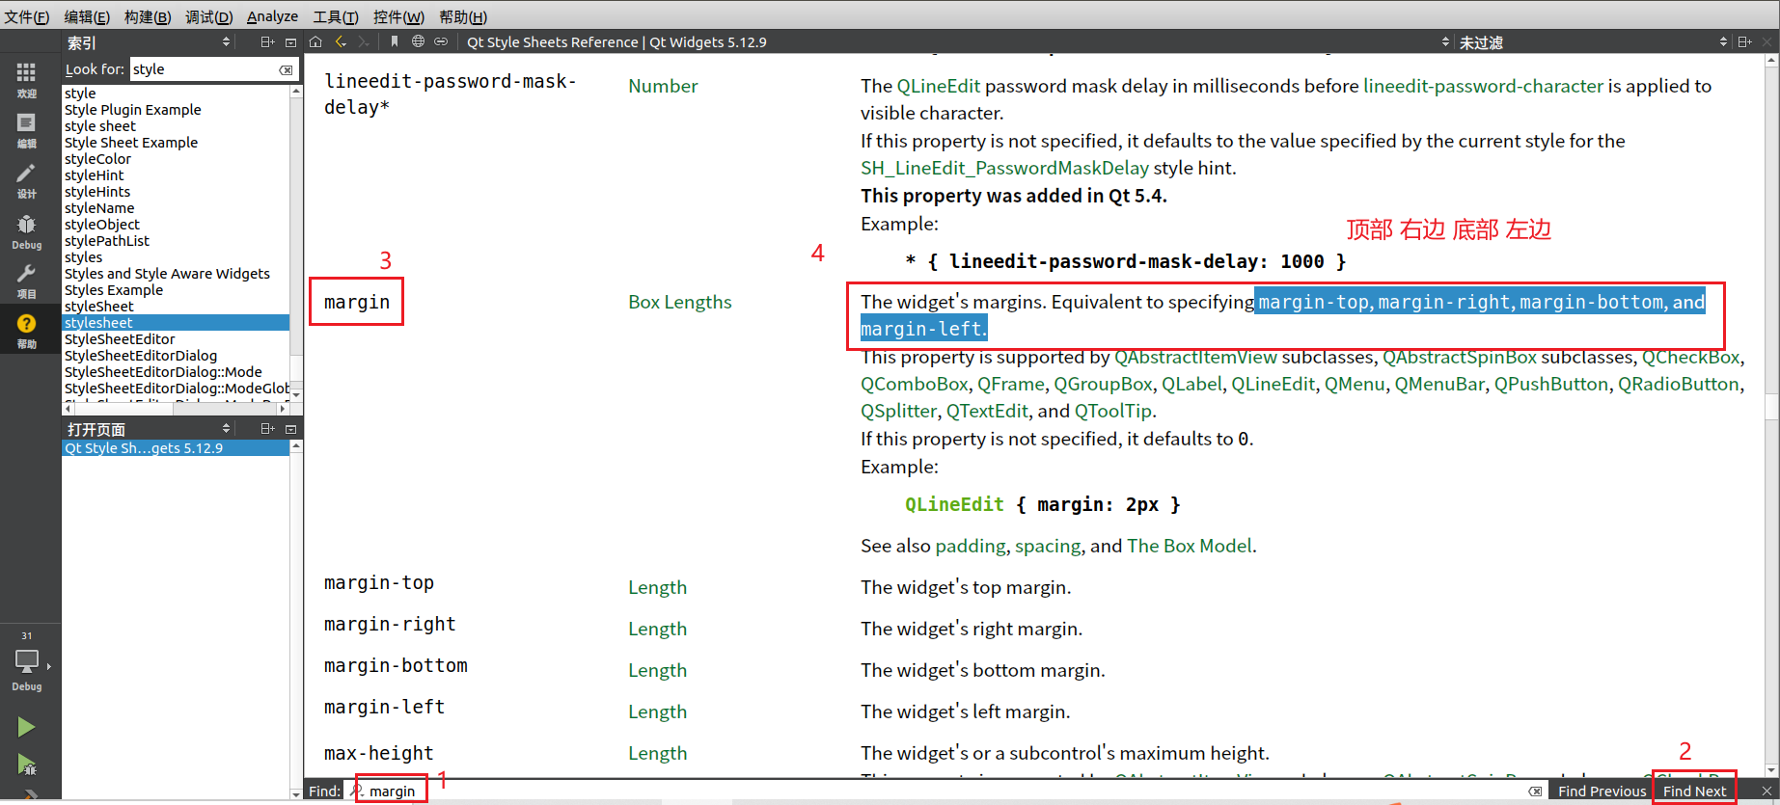
Task: Follow the Number type link
Action: coord(663,86)
